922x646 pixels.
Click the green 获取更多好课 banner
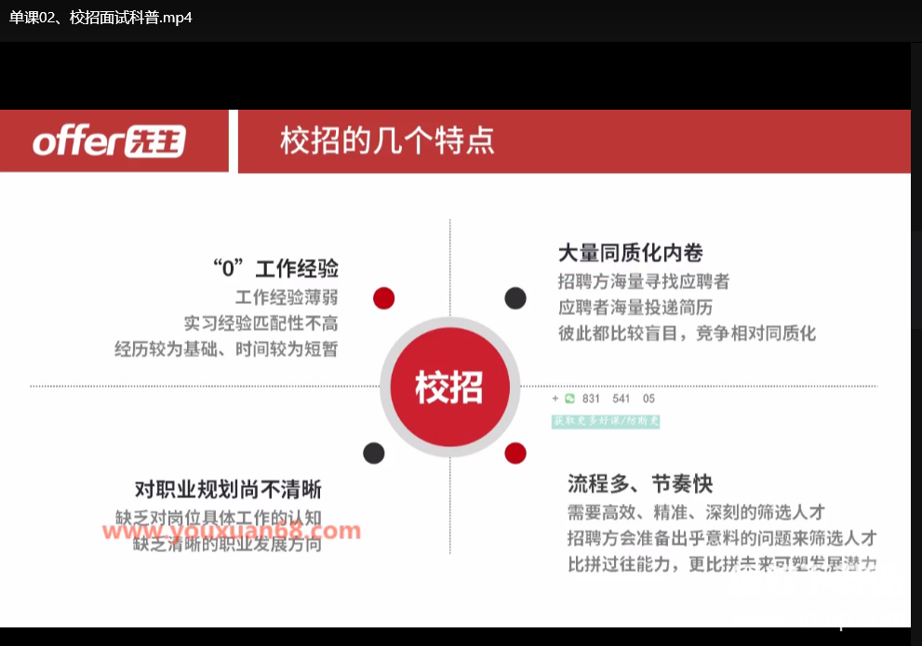606,421
